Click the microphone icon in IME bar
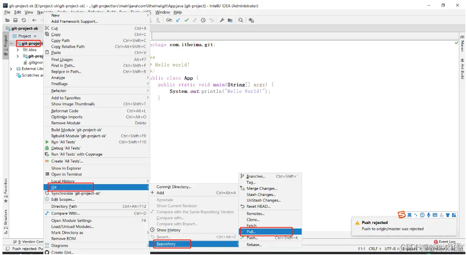This screenshot has width=467, height=255. 428,215
